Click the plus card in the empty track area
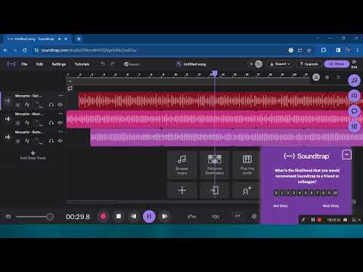 [182, 190]
